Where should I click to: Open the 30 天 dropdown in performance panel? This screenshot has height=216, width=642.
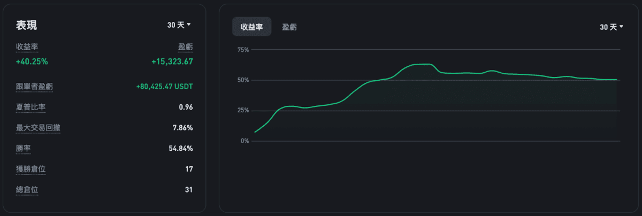click(x=179, y=25)
